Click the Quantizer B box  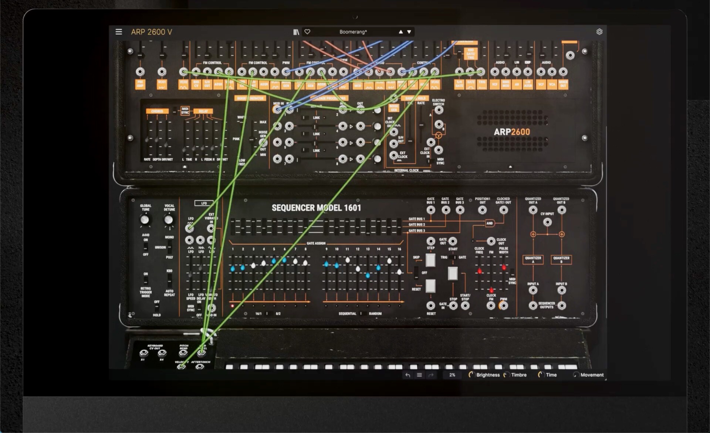click(x=561, y=259)
